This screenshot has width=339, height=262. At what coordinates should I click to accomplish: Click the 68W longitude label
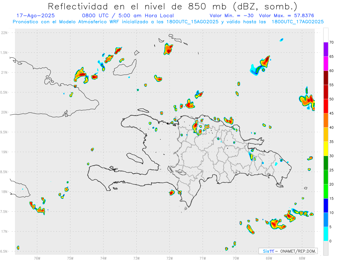point(302,258)
